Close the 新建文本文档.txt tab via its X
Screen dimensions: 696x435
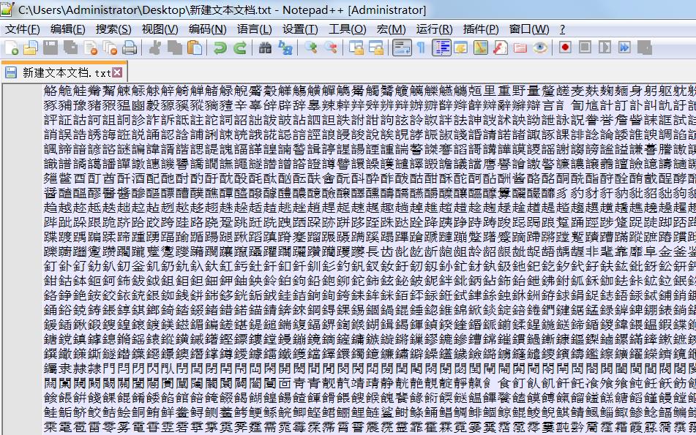(117, 73)
